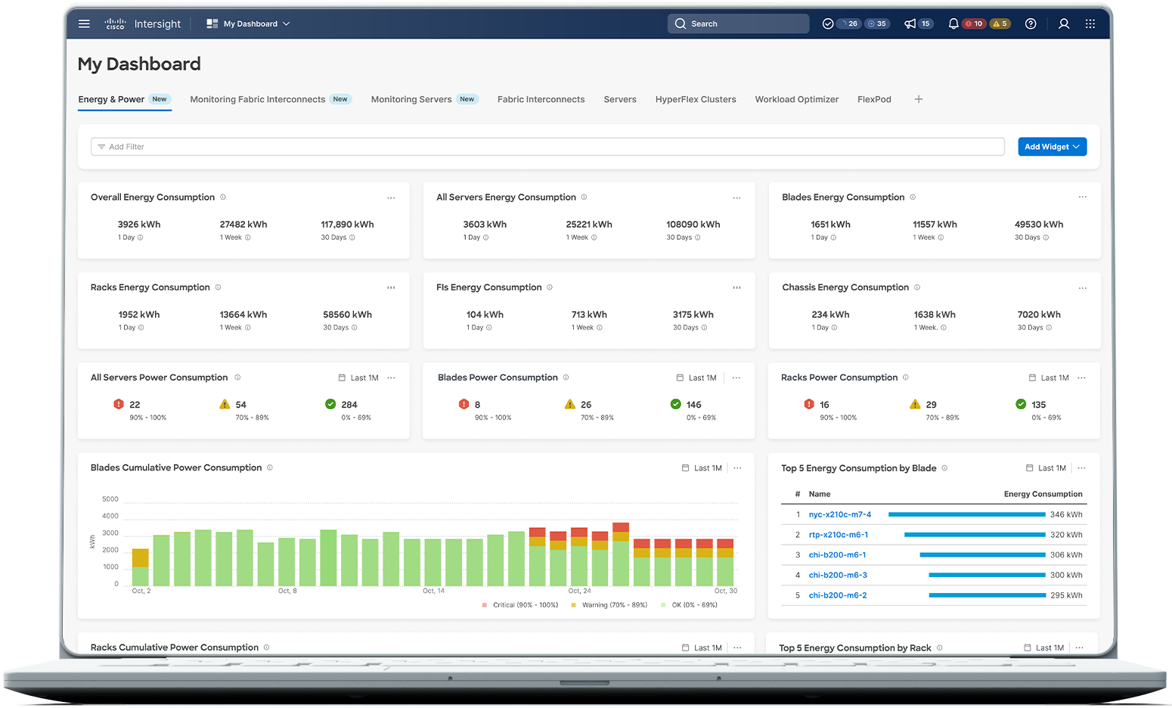Open the hamburger navigation menu

84,24
